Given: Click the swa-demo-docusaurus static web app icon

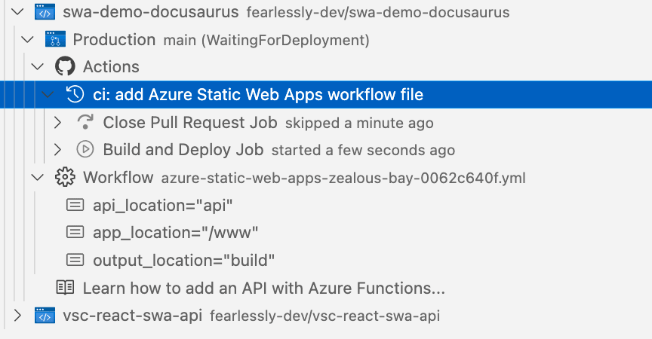Looking at the screenshot, I should coord(45,12).
